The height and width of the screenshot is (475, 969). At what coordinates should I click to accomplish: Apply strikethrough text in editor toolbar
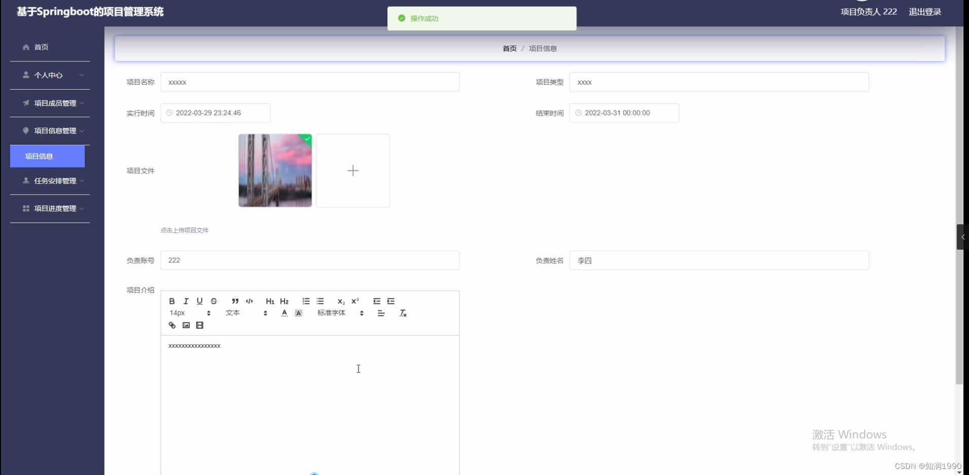(213, 301)
